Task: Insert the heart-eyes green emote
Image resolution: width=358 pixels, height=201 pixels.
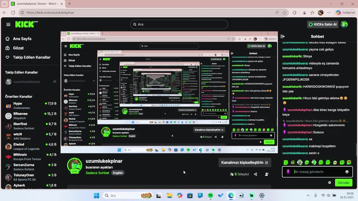Action: coord(349,162)
